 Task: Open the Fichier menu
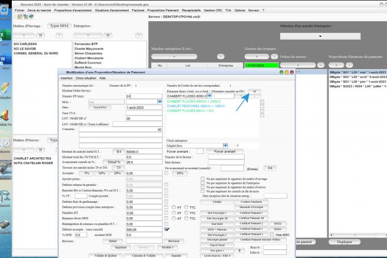coord(20,10)
